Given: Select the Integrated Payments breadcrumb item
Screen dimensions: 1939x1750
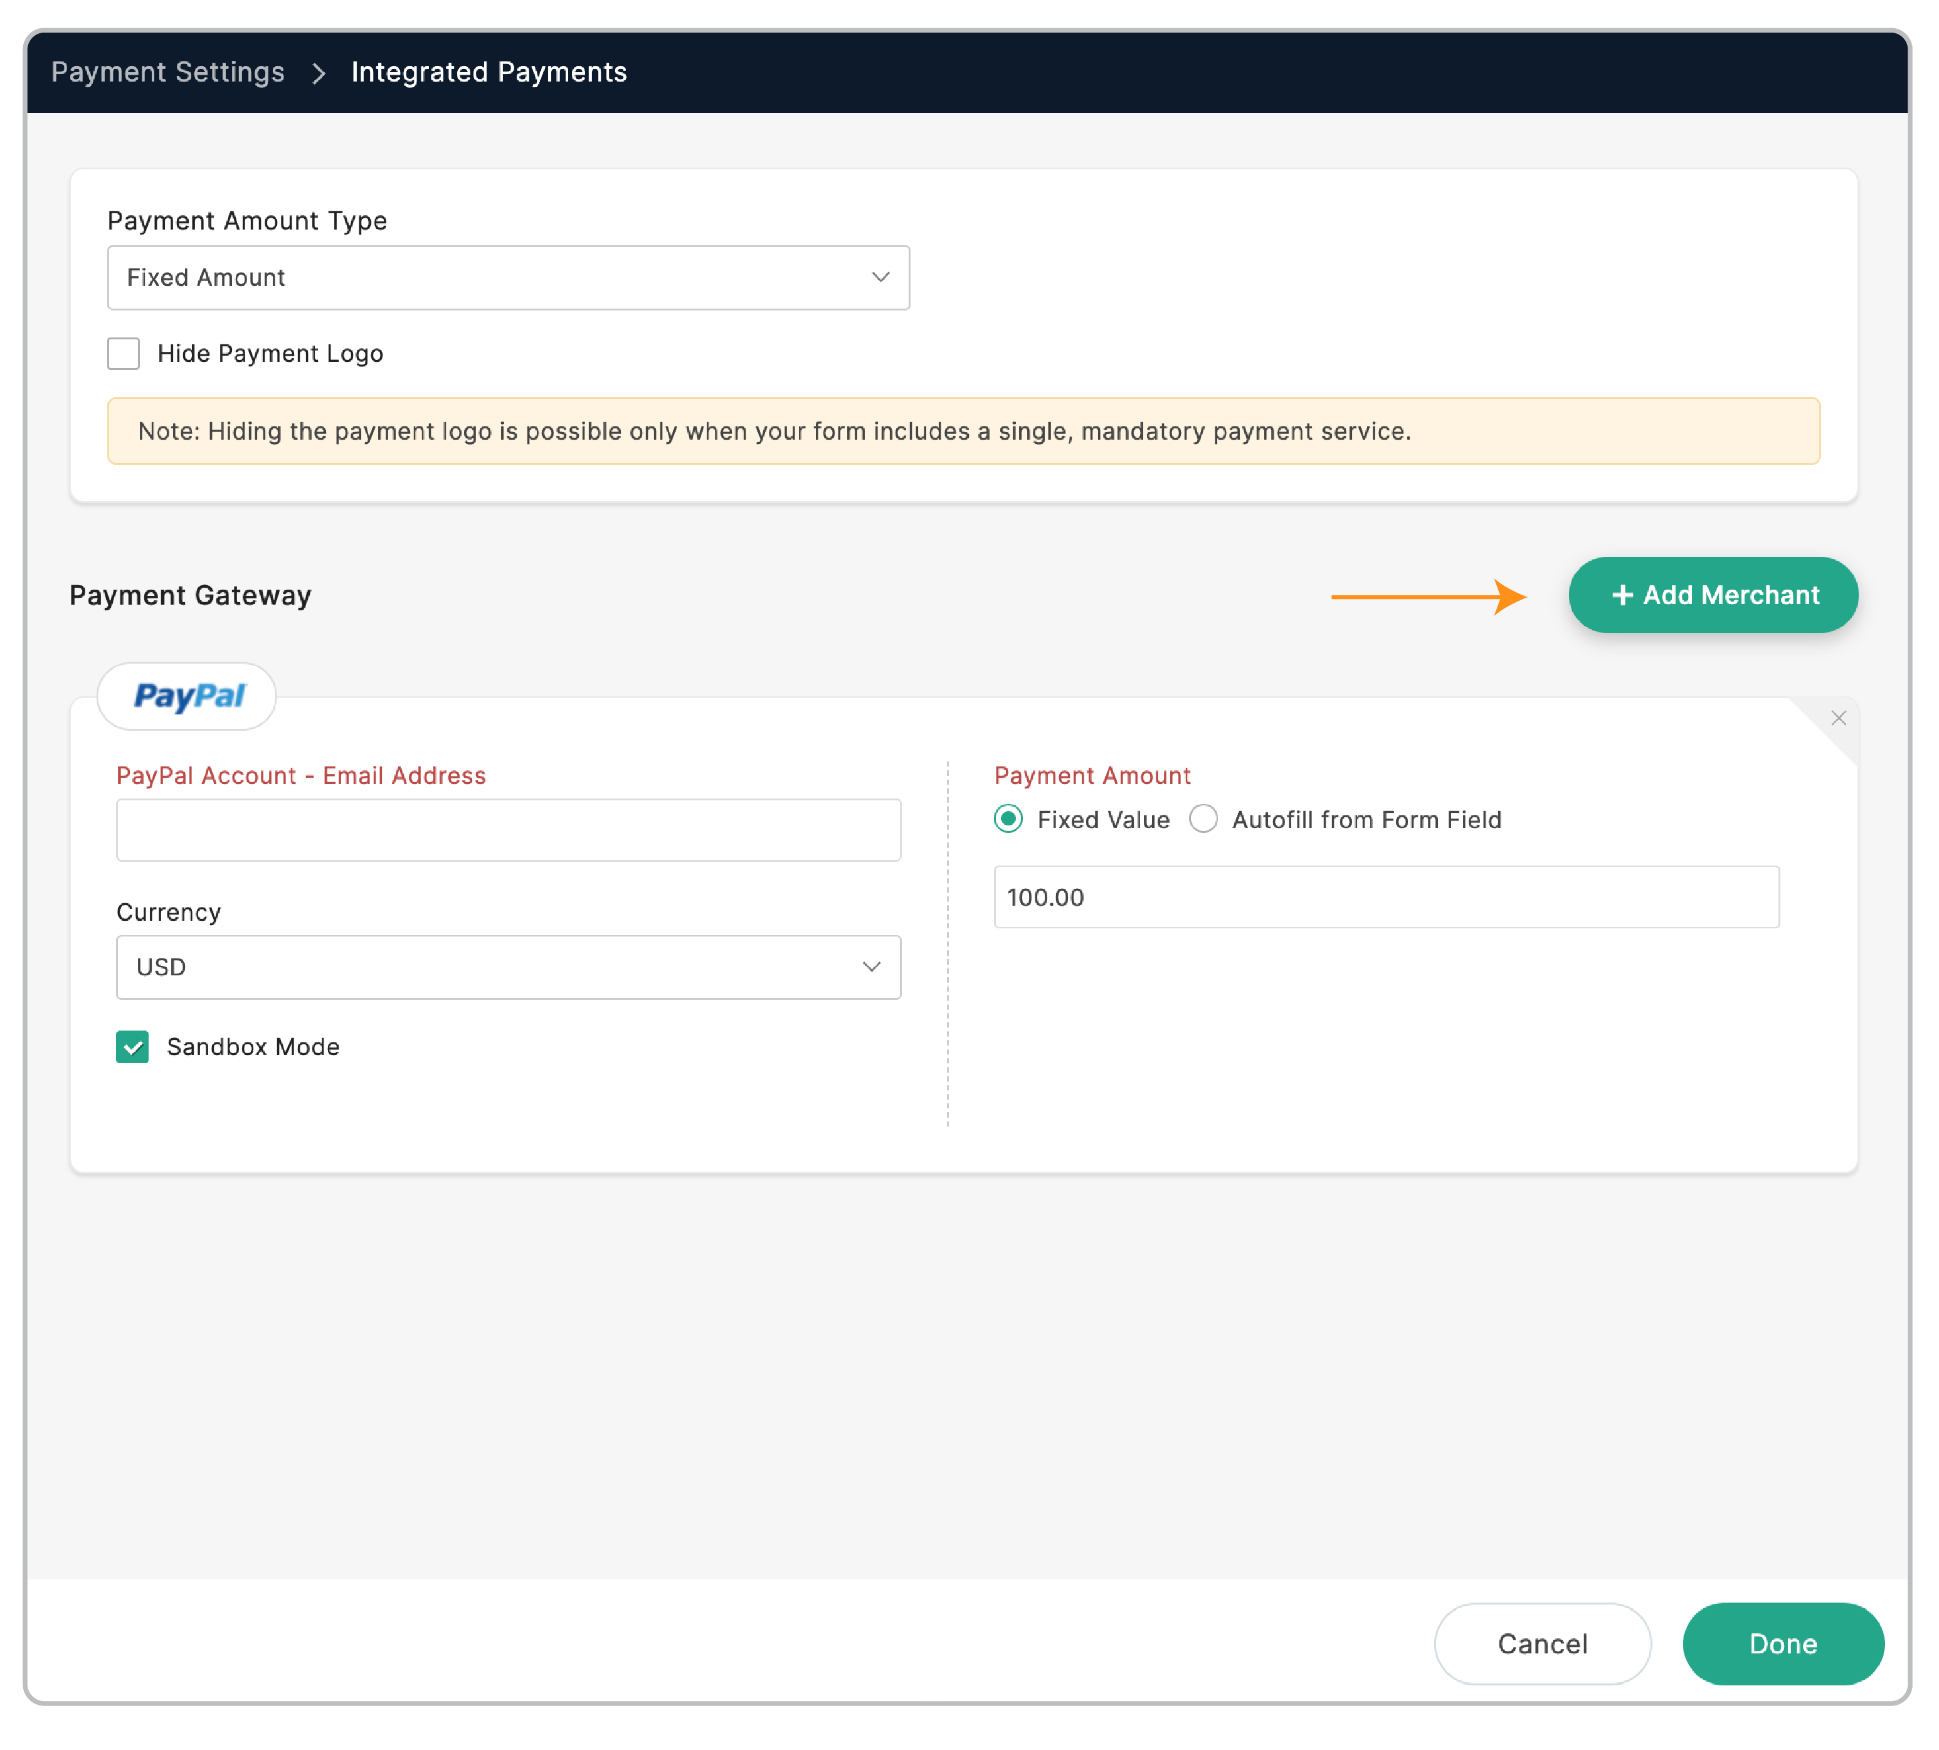Looking at the screenshot, I should pos(489,72).
